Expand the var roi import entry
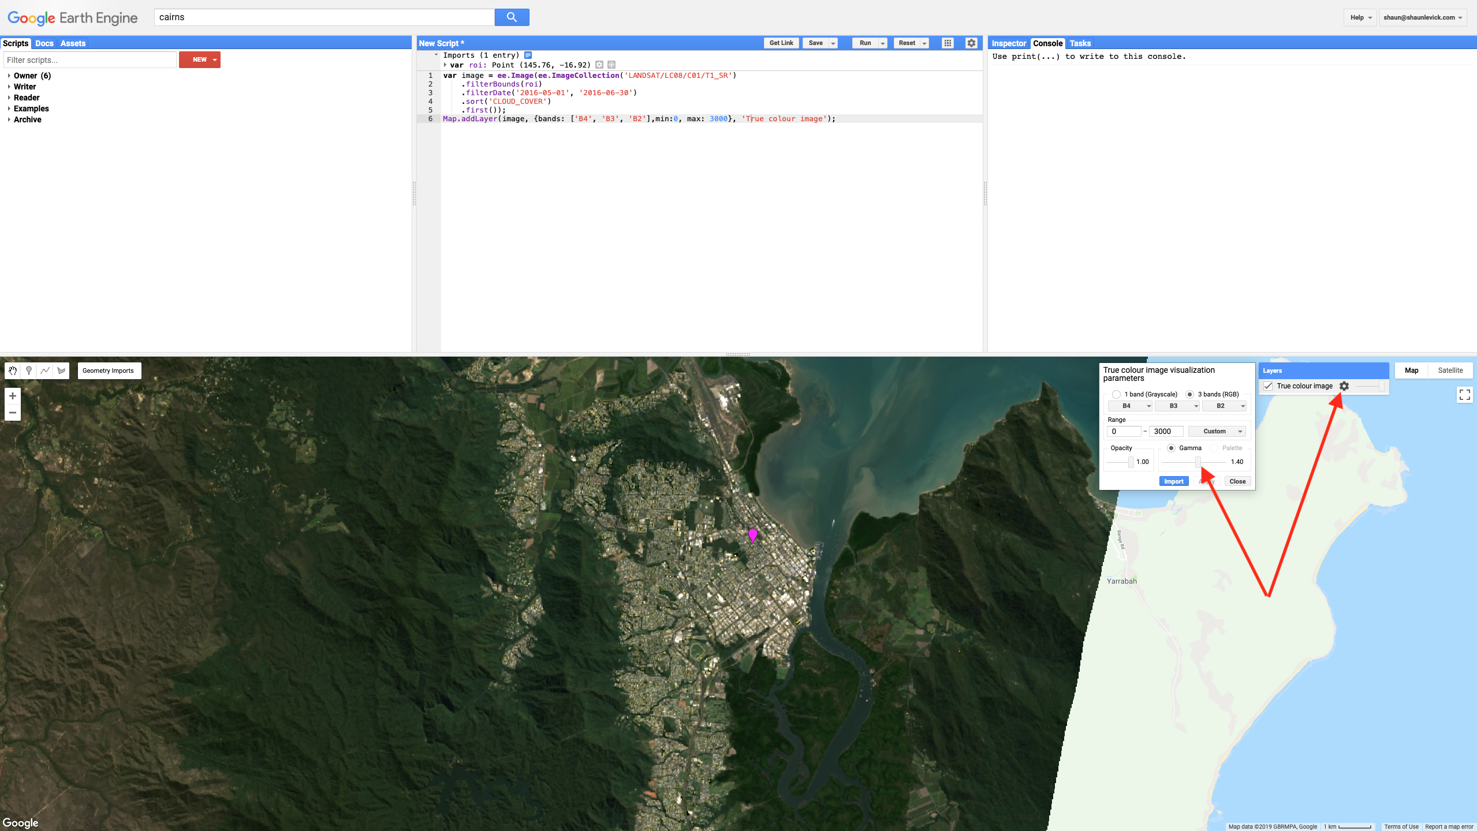The width and height of the screenshot is (1477, 831). (445, 65)
